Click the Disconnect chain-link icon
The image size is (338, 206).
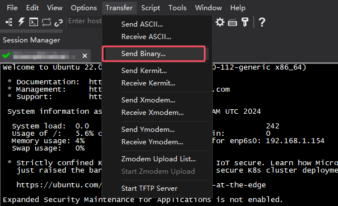58,23
